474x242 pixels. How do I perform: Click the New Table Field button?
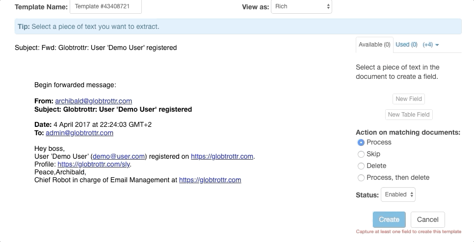click(x=409, y=115)
